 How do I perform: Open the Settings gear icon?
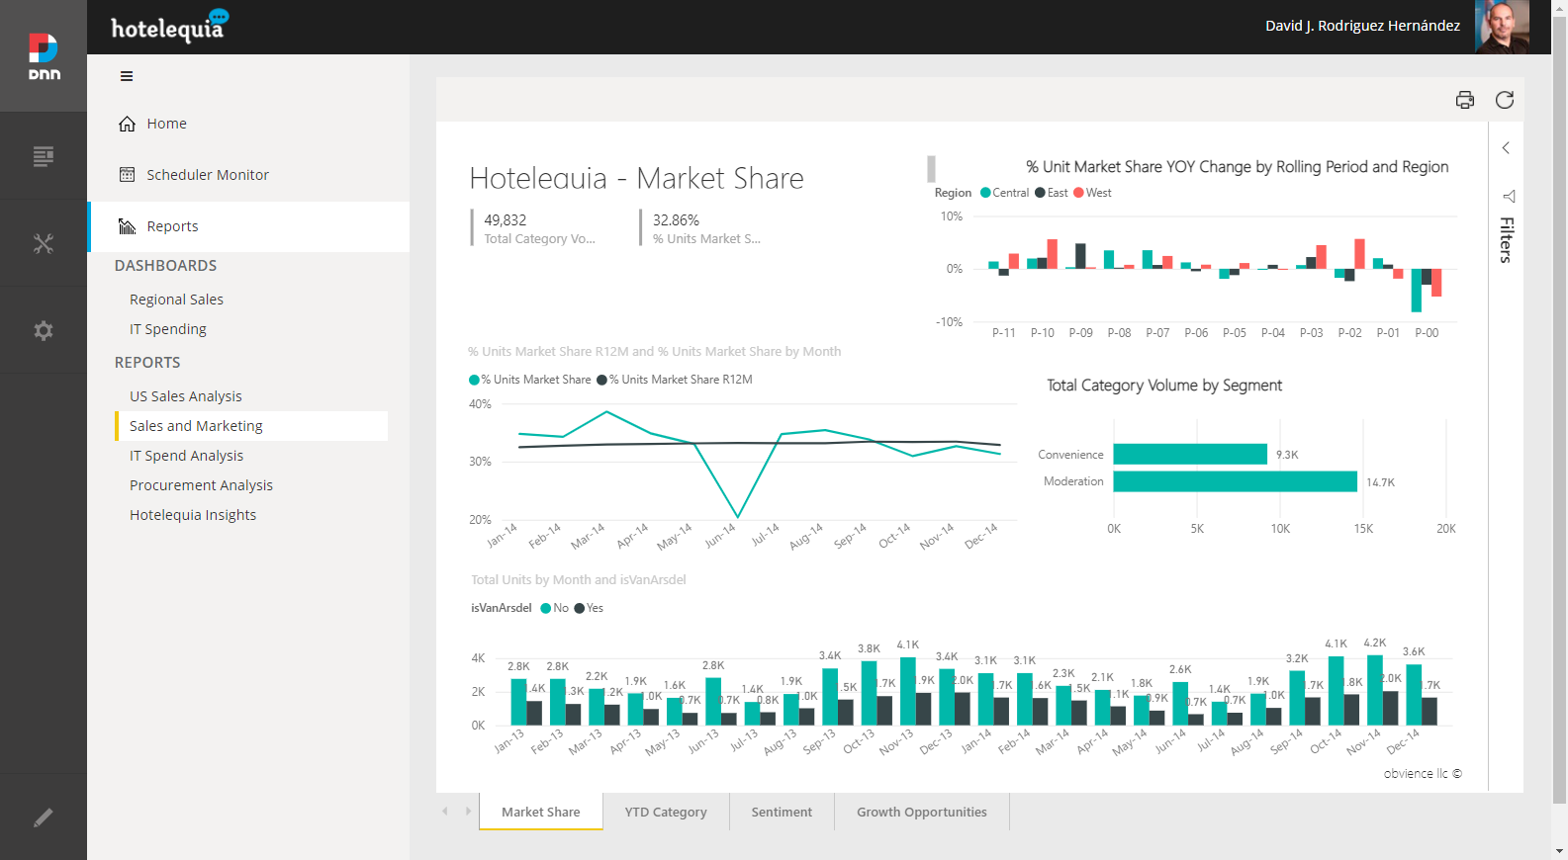[44, 330]
